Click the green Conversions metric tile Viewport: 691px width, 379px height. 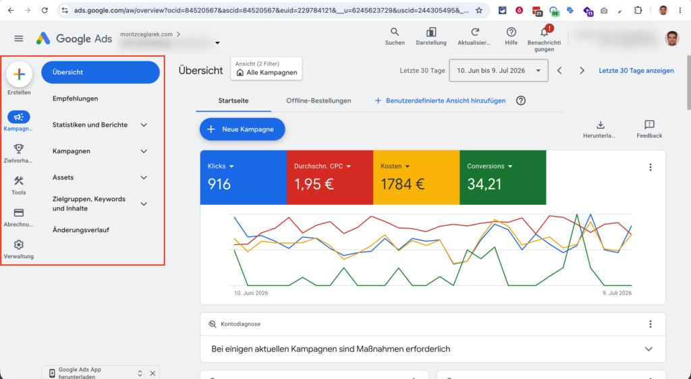click(x=502, y=177)
